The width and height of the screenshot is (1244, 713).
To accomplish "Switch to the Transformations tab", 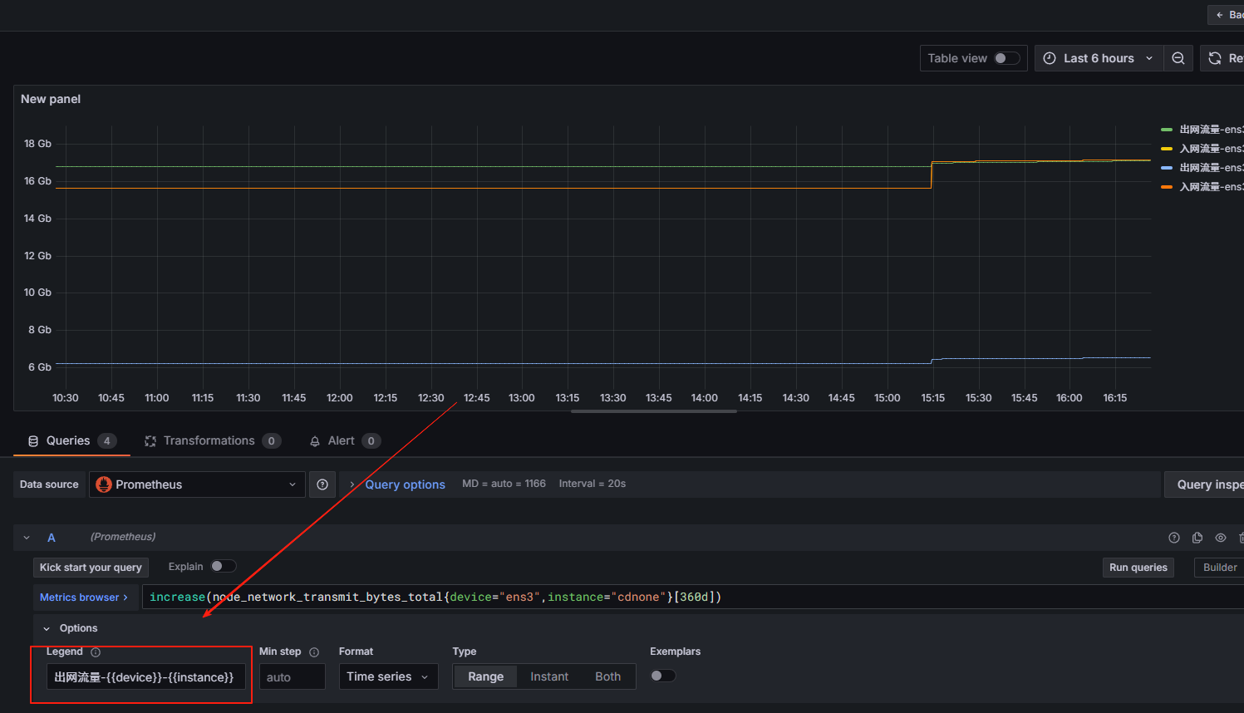I will pos(209,440).
